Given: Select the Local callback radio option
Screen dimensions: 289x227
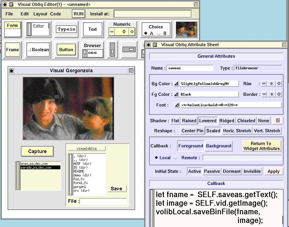Looking at the screenshot, I should click(x=156, y=158).
